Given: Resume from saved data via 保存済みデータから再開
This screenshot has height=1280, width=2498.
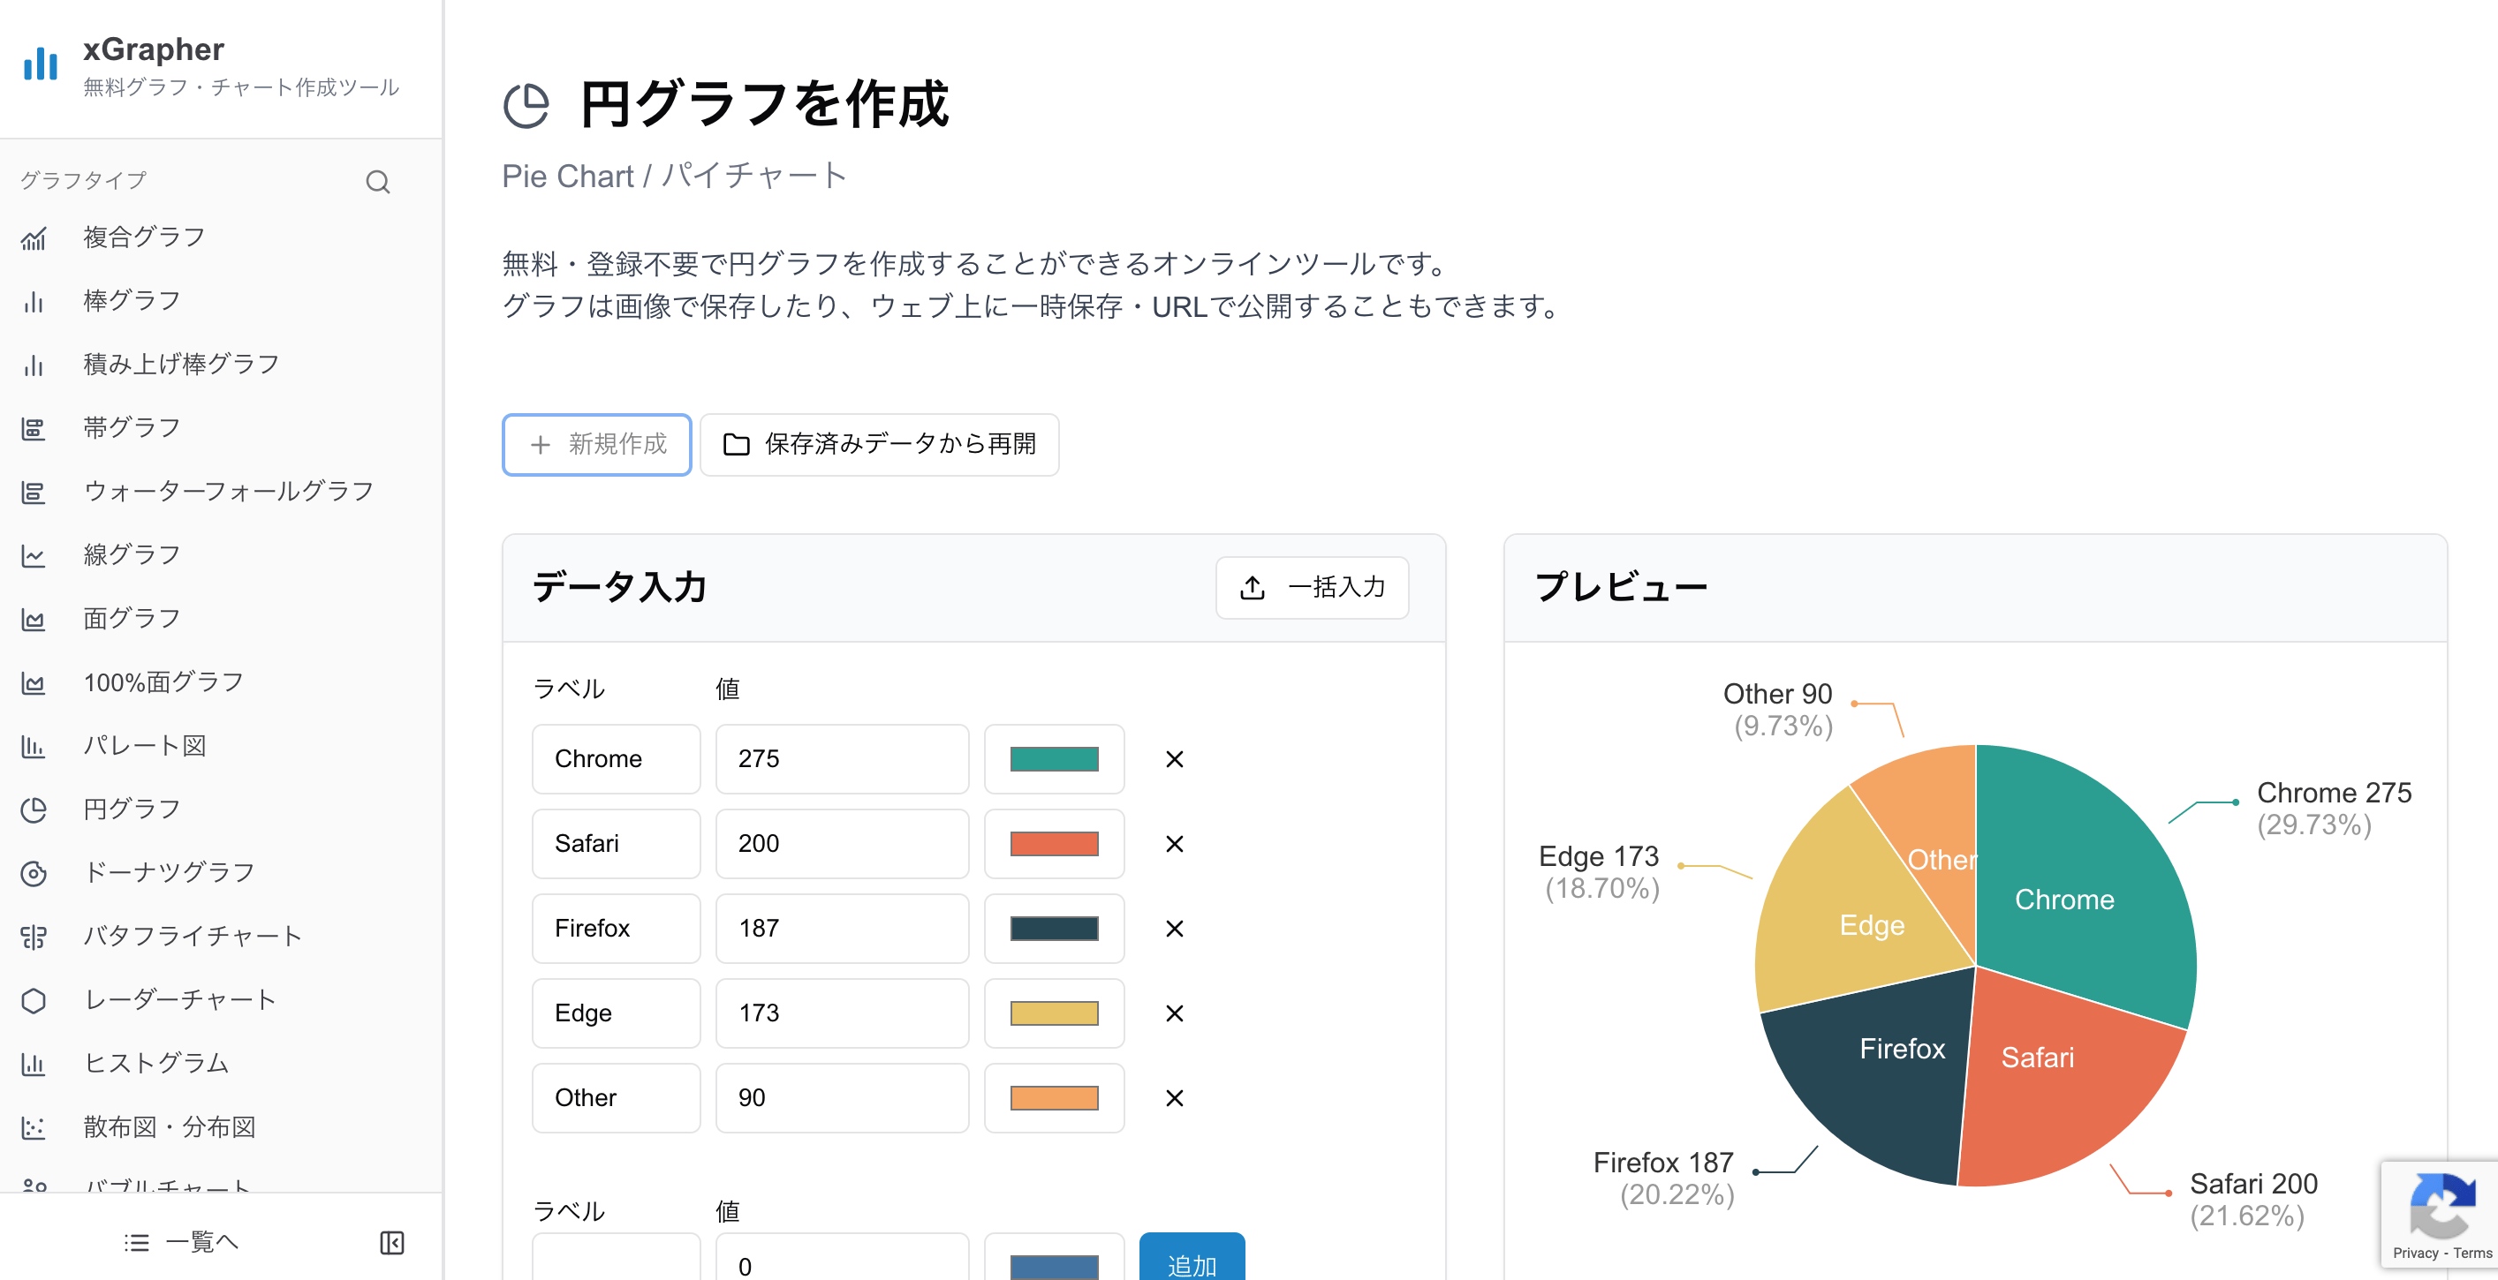Looking at the screenshot, I should [x=879, y=445].
